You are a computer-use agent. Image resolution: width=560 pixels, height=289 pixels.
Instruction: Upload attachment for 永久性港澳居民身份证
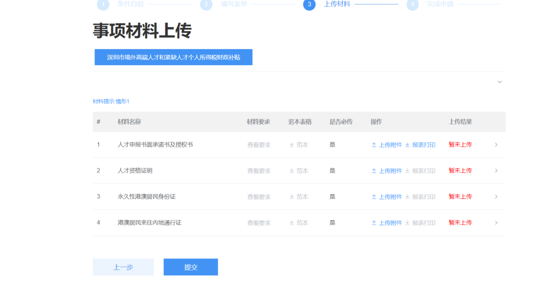coord(387,197)
